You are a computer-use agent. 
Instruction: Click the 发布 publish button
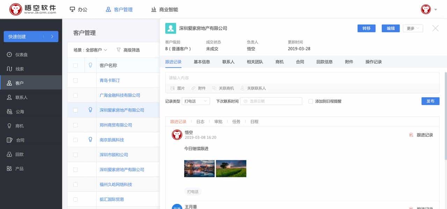(x=430, y=101)
